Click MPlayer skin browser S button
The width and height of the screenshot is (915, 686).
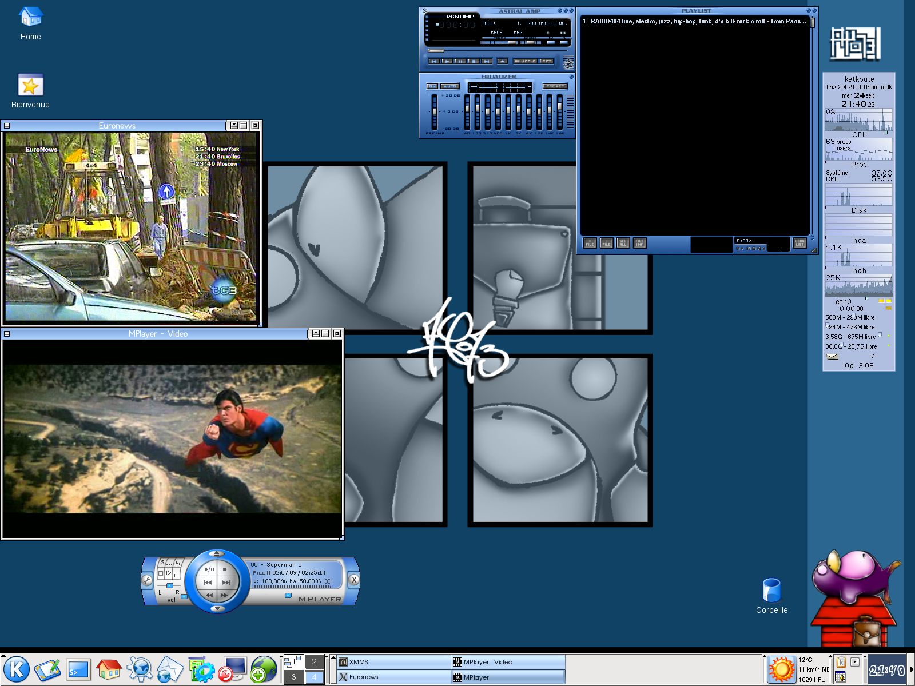(x=162, y=563)
